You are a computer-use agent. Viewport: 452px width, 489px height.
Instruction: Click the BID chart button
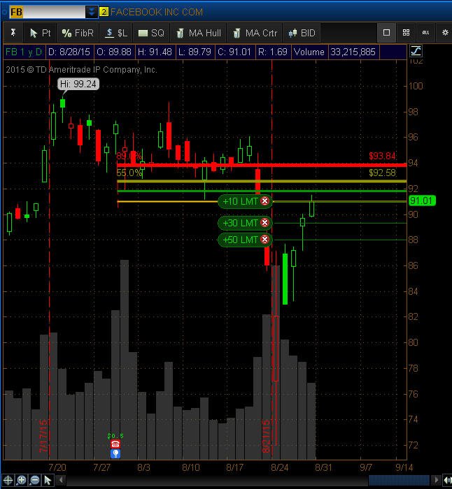(302, 33)
